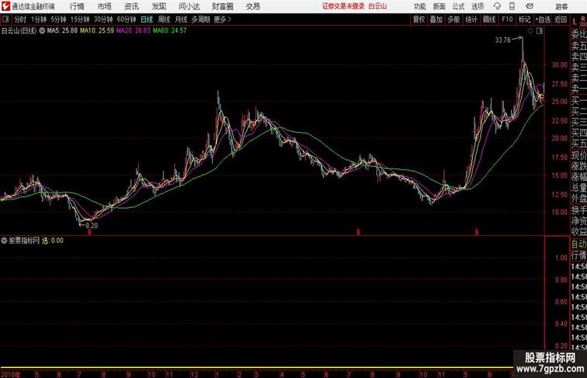Switch to 月线 monthly period

click(x=181, y=19)
